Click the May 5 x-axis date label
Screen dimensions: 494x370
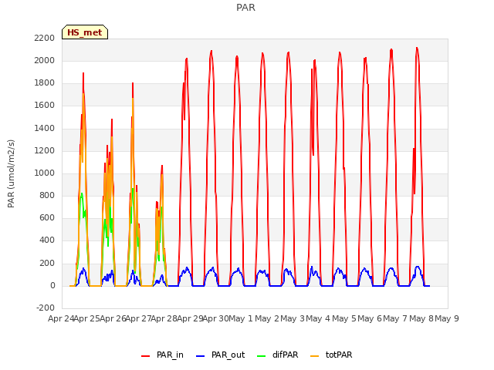tap(344, 318)
